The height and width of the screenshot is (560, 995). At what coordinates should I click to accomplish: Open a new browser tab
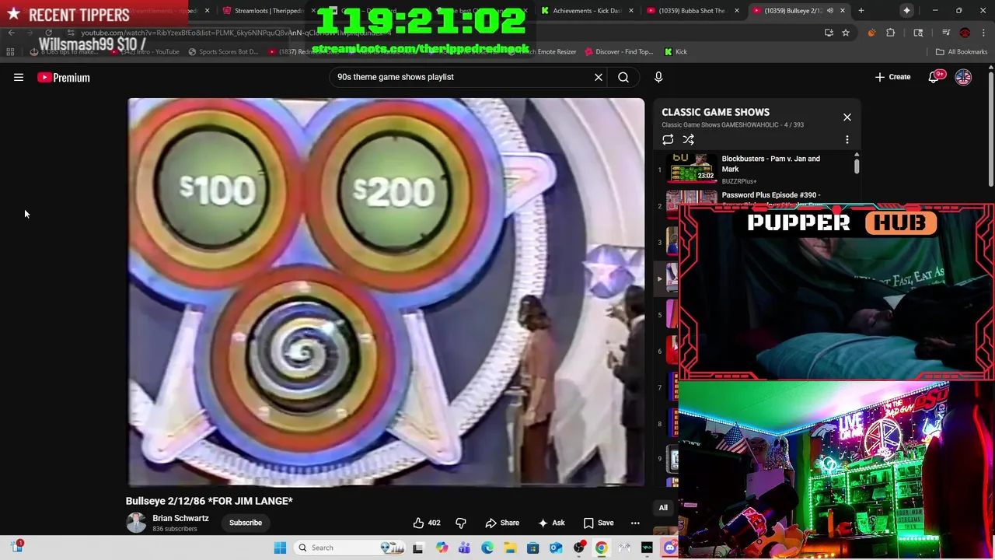tap(861, 11)
